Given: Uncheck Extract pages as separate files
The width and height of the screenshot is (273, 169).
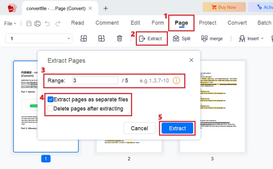Looking at the screenshot, I should [50, 99].
